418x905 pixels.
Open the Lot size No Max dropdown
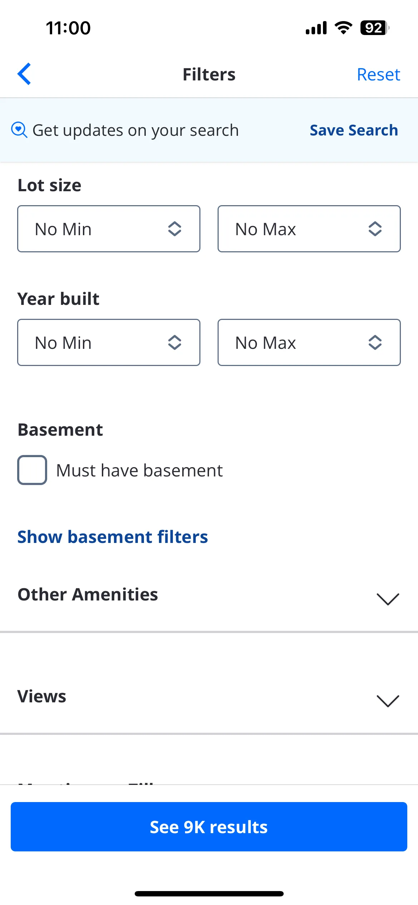click(x=309, y=229)
